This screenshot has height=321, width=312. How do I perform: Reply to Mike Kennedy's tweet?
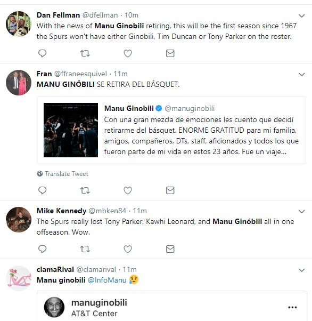42,249
